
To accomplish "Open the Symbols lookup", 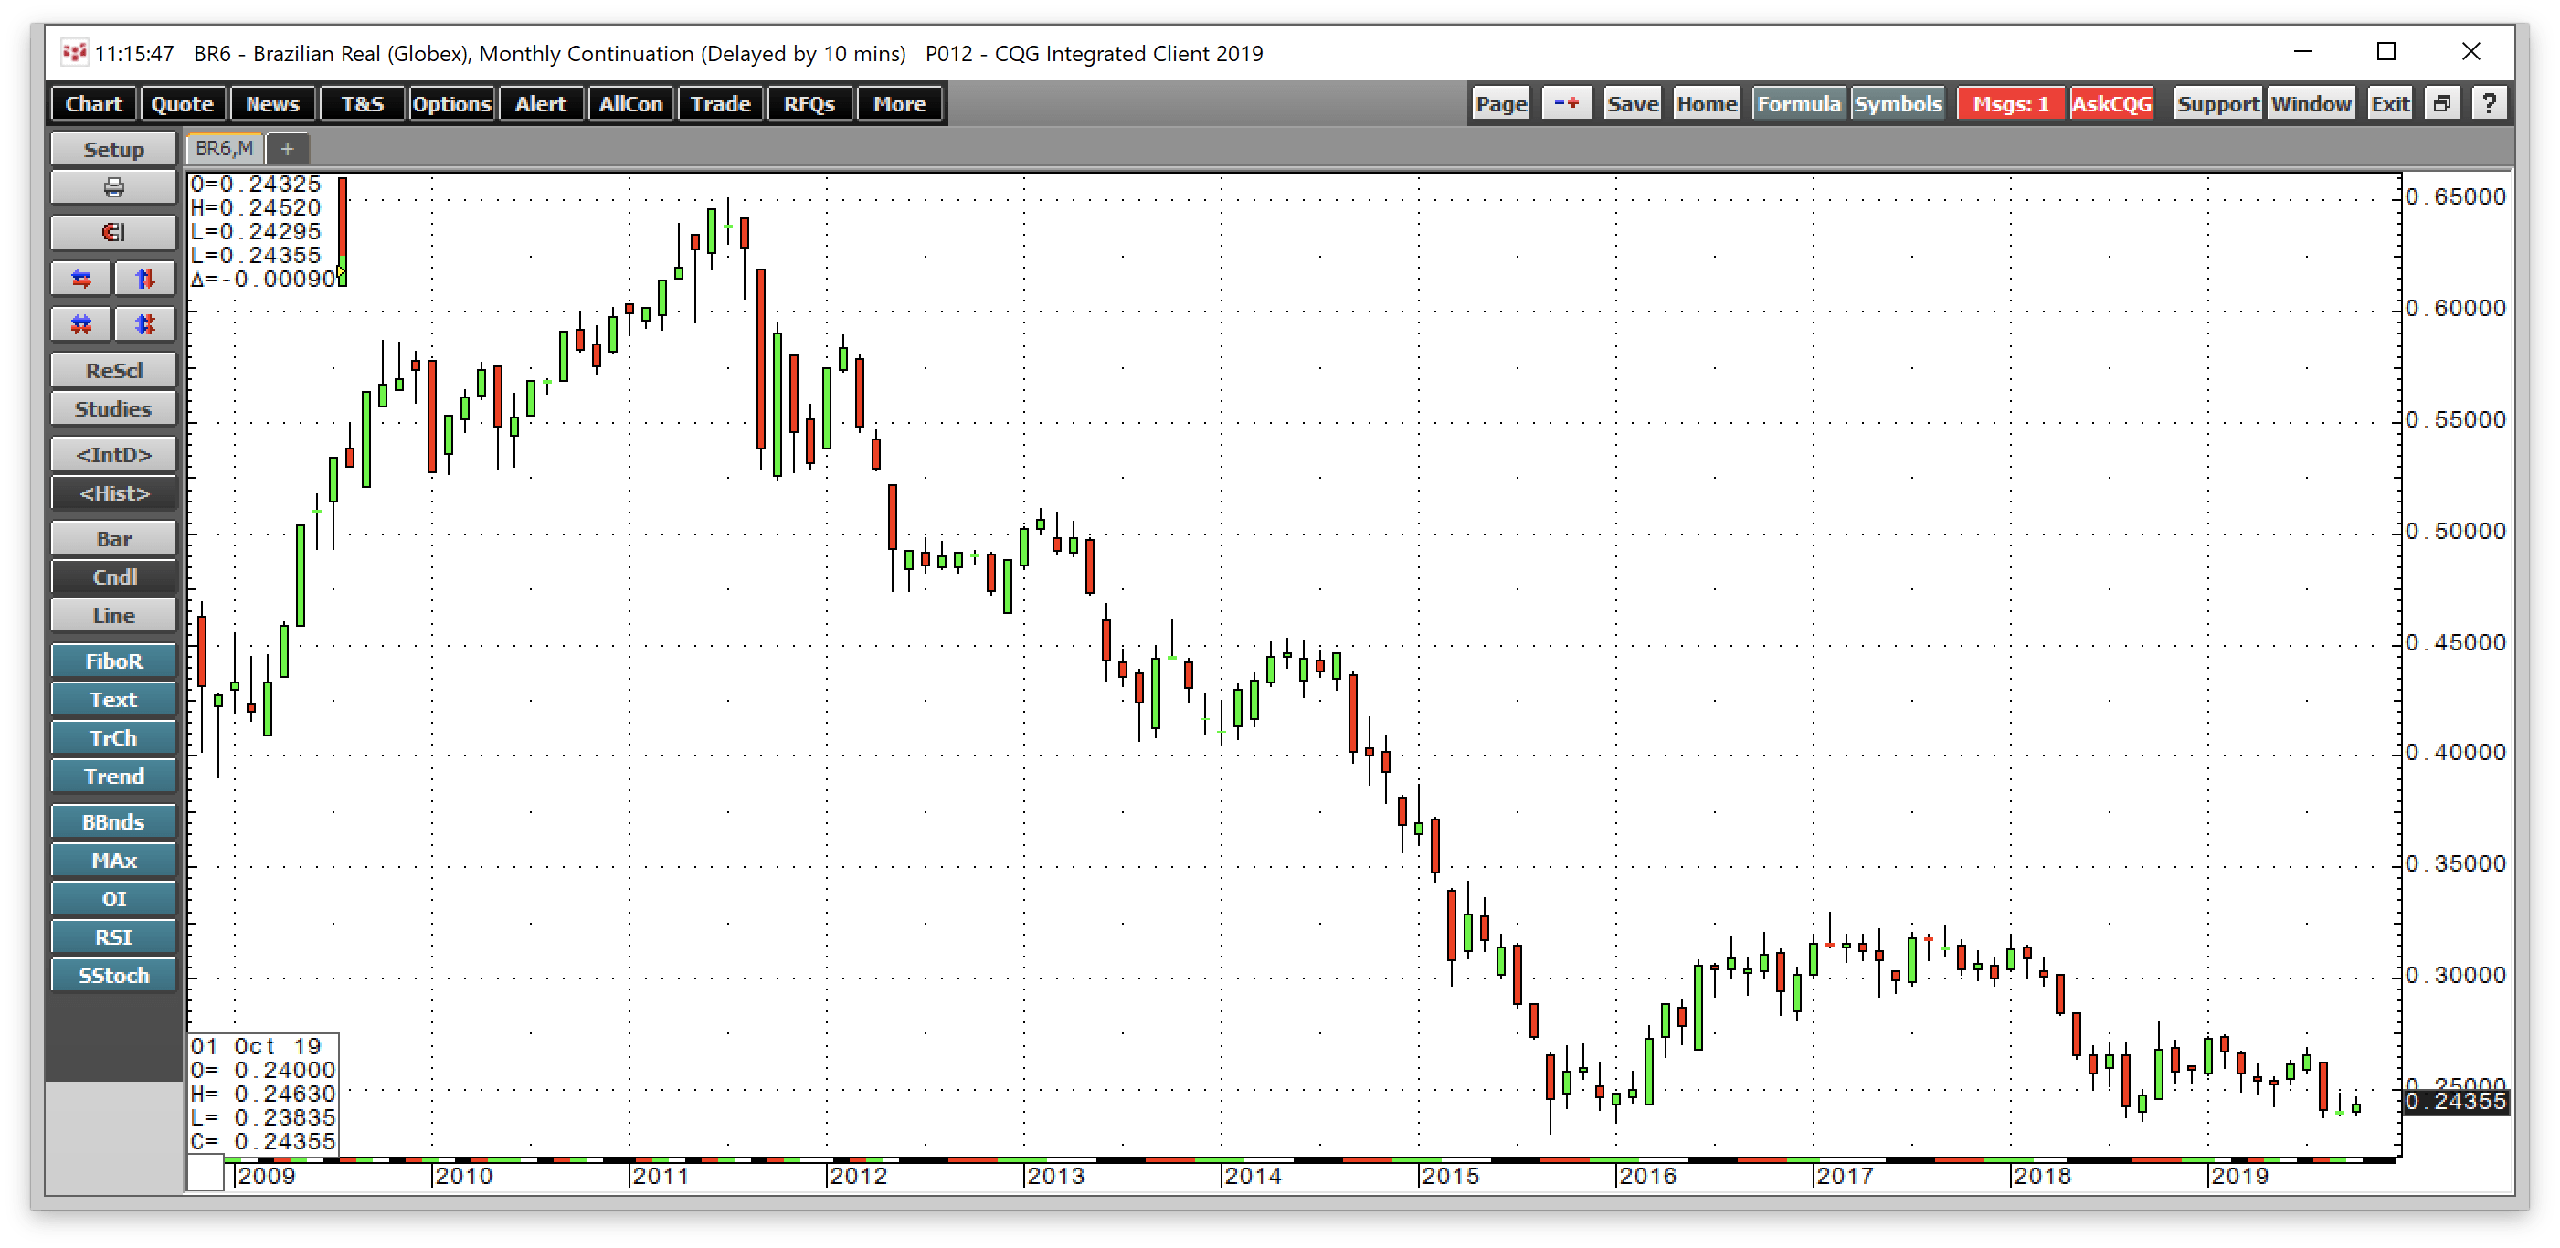I will tap(1897, 103).
